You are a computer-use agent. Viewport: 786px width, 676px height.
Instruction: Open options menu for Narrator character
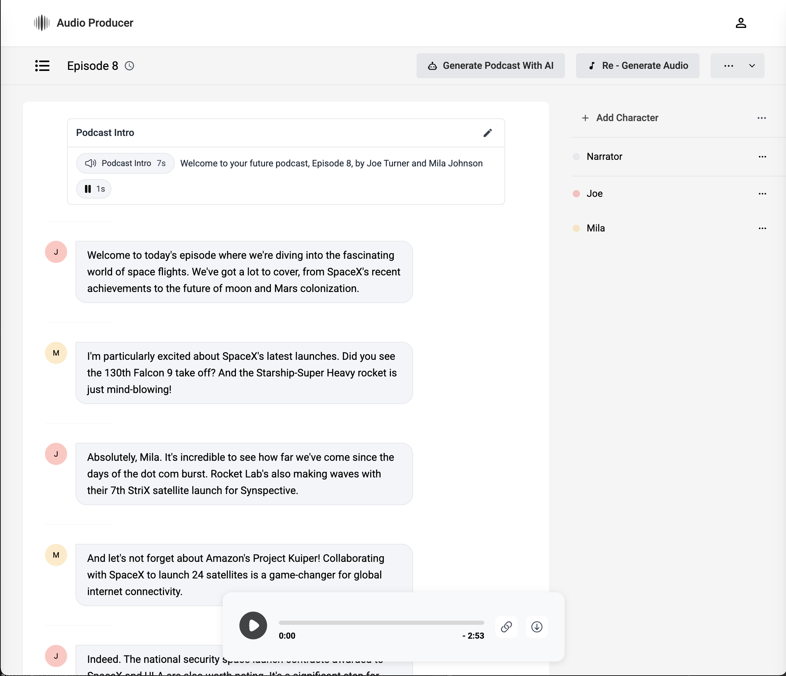pyautogui.click(x=762, y=156)
